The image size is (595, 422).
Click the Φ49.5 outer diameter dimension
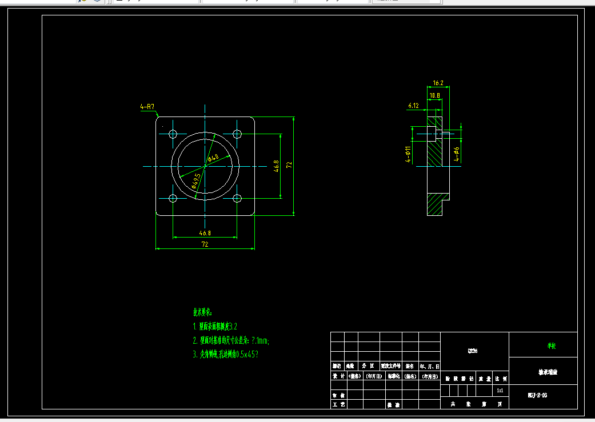click(x=196, y=181)
